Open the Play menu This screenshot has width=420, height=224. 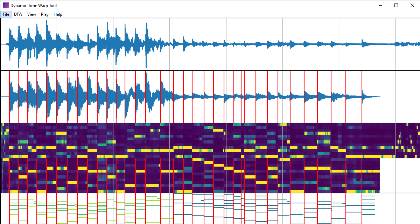coord(44,14)
